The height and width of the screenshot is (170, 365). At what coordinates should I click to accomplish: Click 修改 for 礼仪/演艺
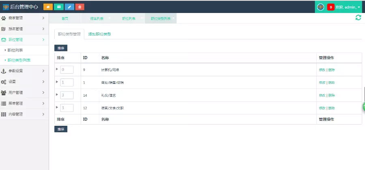tap(322, 95)
